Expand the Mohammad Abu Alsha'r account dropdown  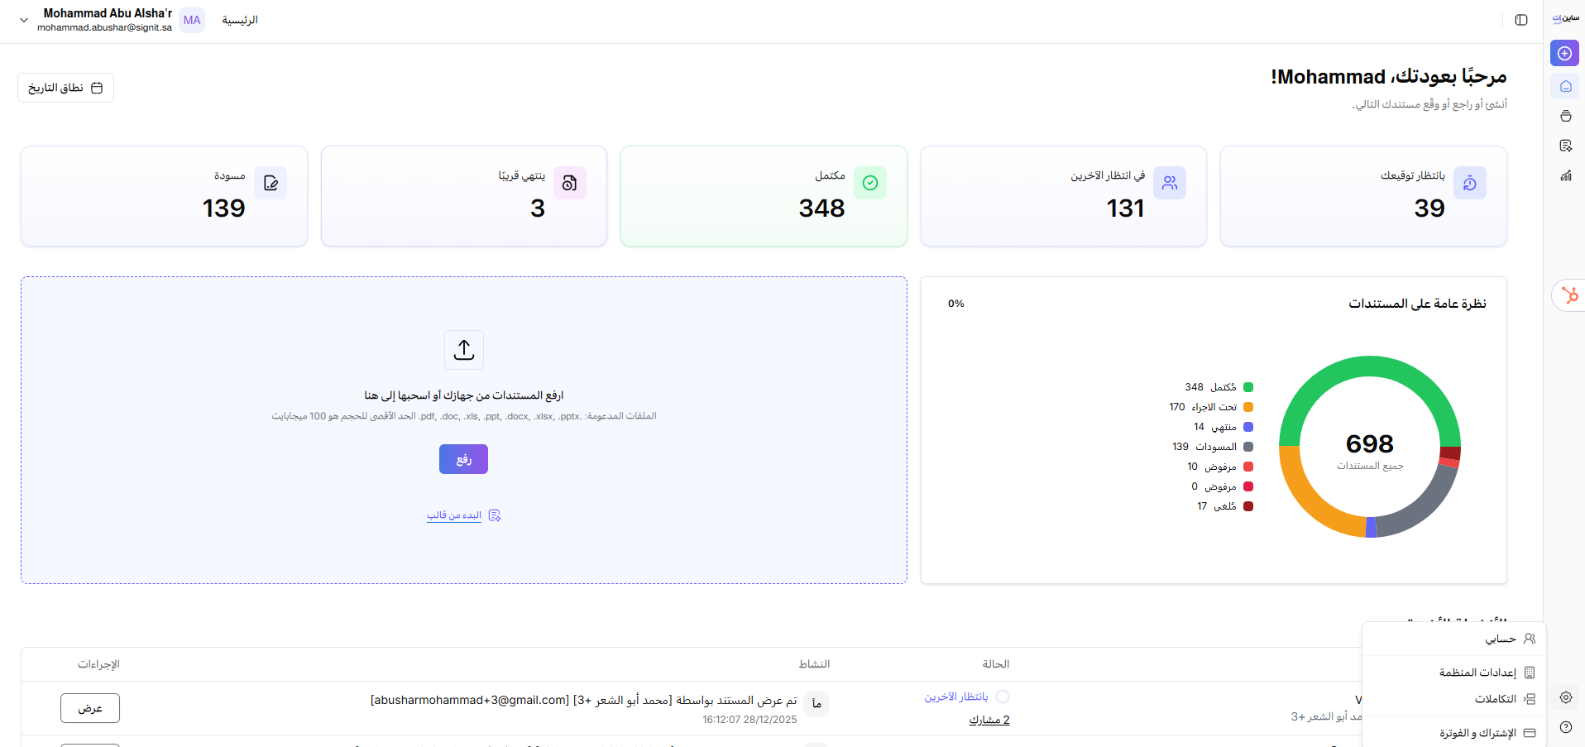24,20
